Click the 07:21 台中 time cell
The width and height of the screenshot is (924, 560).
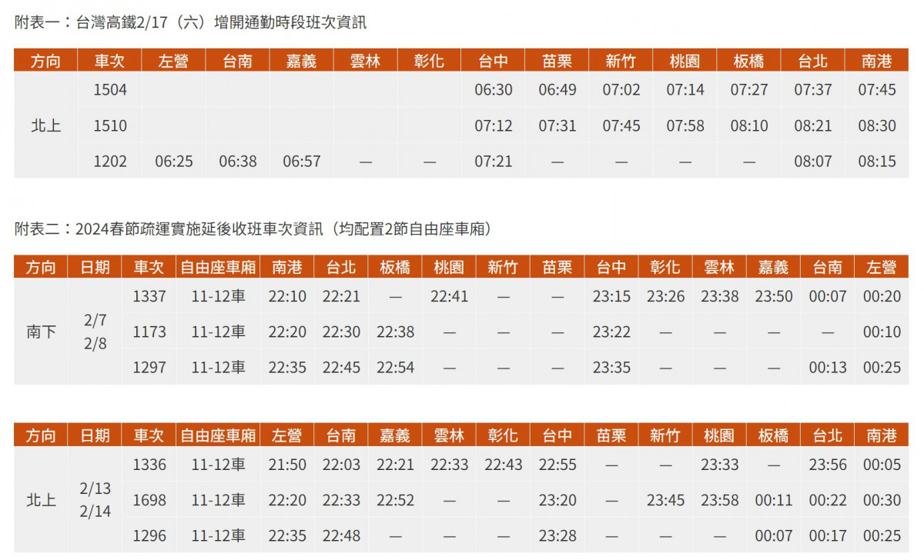pos(494,162)
